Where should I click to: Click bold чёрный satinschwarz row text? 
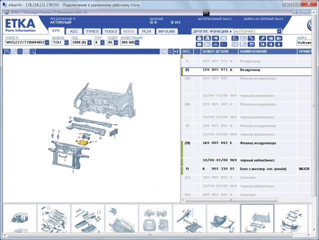click(x=257, y=160)
